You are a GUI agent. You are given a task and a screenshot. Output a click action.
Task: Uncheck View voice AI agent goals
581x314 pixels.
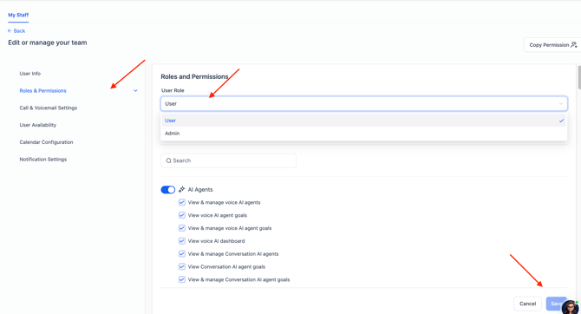181,215
